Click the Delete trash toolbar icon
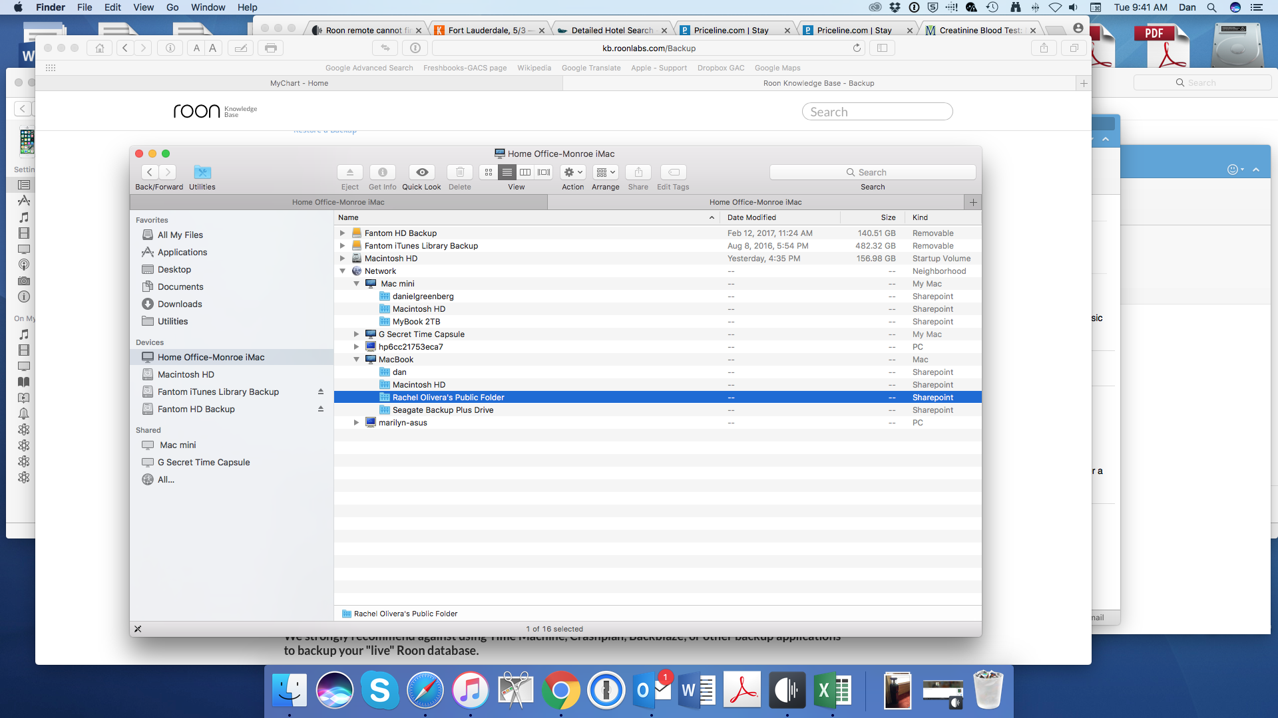Viewport: 1278px width, 718px height. click(459, 172)
